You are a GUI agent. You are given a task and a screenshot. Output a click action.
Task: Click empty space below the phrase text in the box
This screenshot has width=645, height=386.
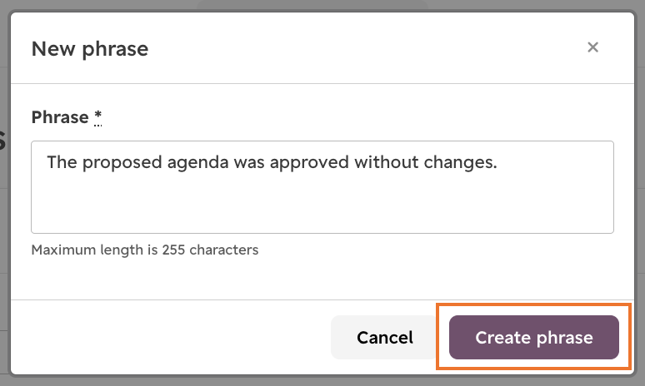(x=322, y=205)
